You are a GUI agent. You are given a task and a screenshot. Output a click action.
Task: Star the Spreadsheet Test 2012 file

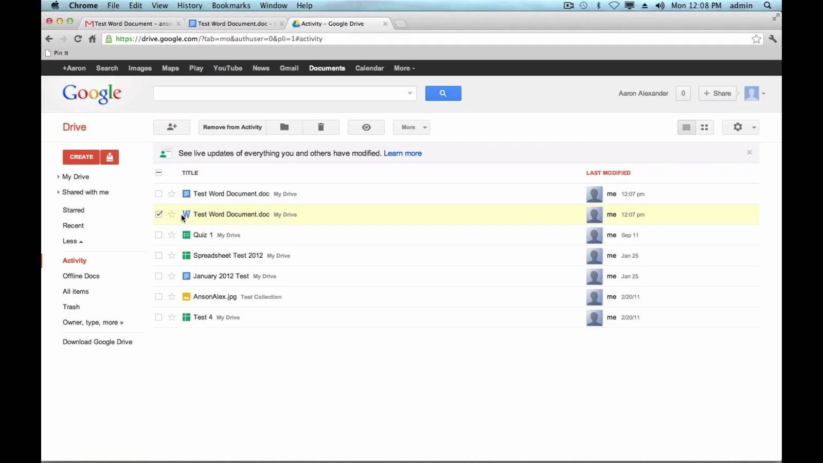(171, 256)
